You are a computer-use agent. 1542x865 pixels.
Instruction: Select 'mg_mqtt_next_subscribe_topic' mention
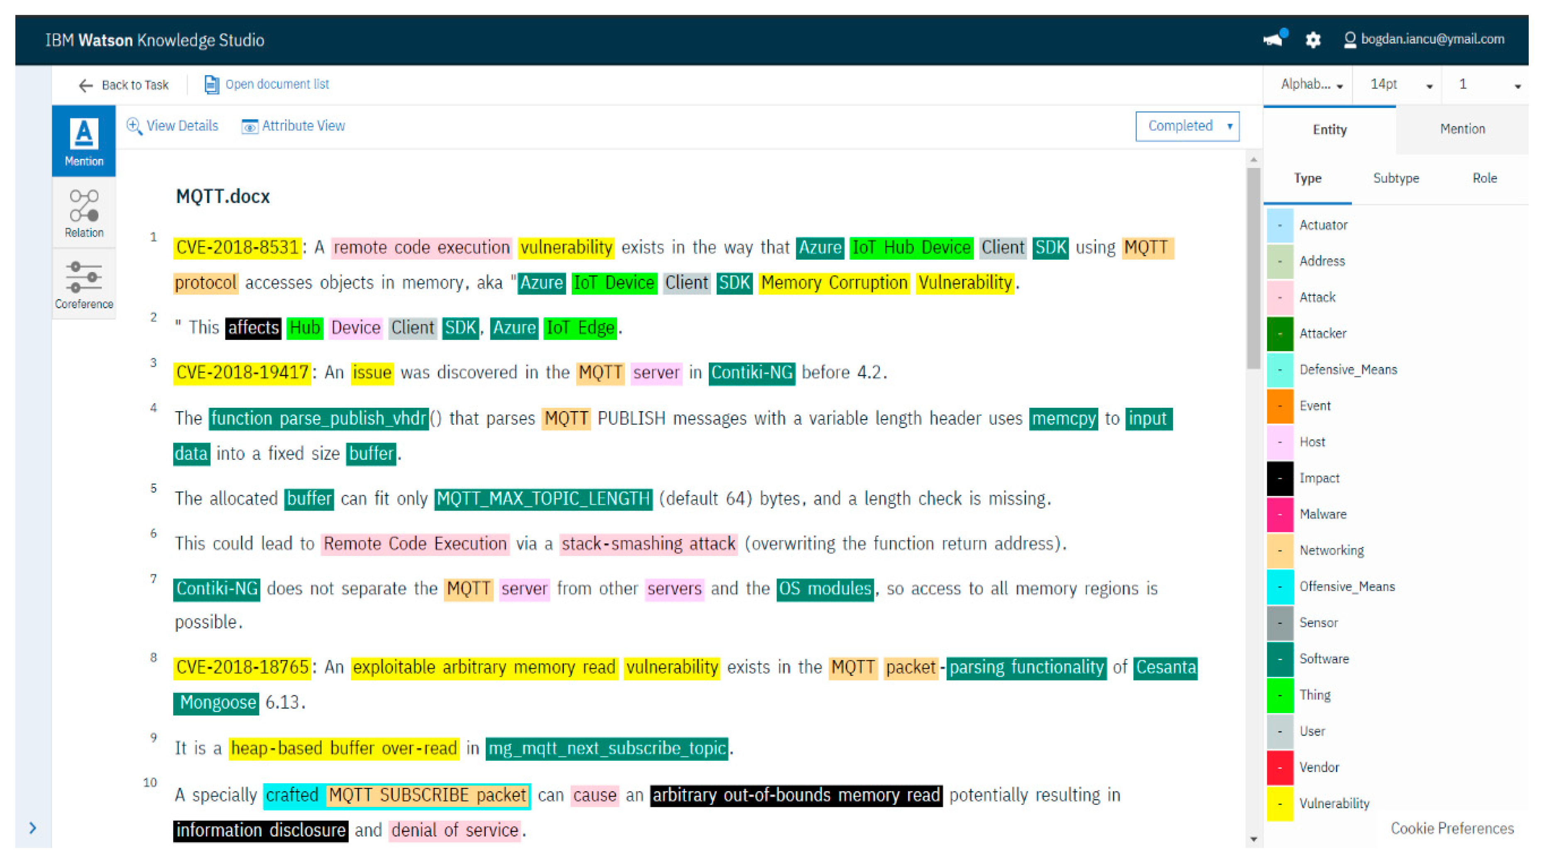coord(607,748)
